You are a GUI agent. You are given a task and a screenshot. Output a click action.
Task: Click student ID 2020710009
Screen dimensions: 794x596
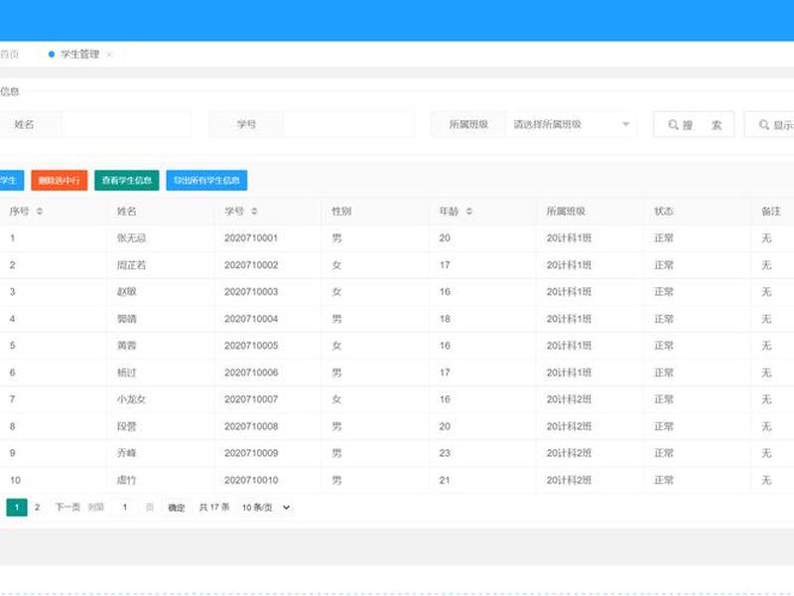click(251, 453)
